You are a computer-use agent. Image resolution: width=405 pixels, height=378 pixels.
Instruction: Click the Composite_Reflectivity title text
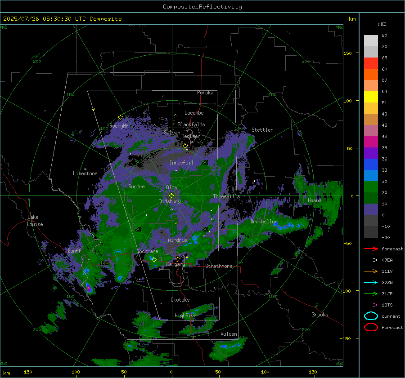click(x=202, y=7)
